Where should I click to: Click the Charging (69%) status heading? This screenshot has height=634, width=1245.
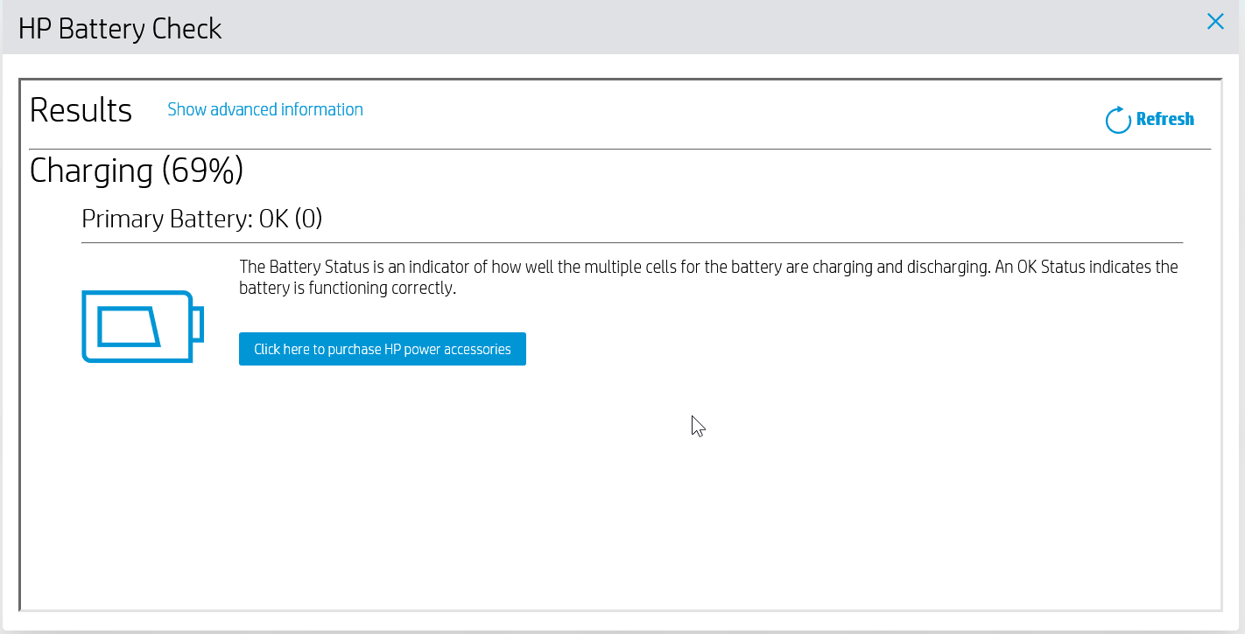point(137,171)
